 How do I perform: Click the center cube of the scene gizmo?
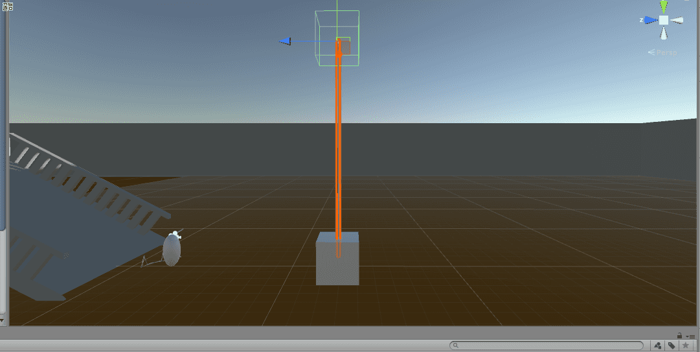[x=664, y=20]
